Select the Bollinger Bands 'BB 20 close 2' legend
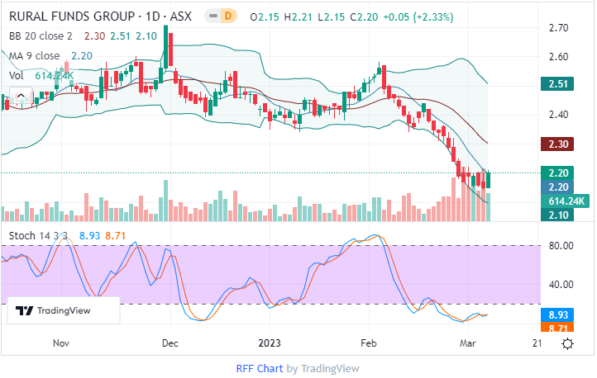The height and width of the screenshot is (378, 597). point(41,36)
